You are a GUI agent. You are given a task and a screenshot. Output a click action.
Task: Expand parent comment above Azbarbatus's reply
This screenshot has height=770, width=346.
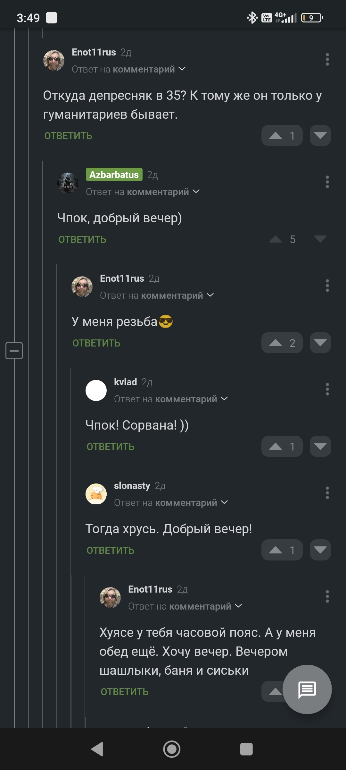click(x=196, y=192)
